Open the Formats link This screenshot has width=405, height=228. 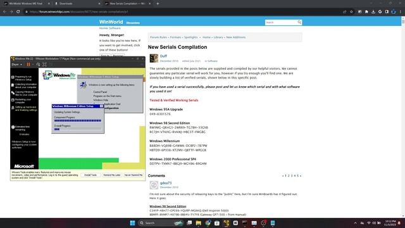click(175, 37)
